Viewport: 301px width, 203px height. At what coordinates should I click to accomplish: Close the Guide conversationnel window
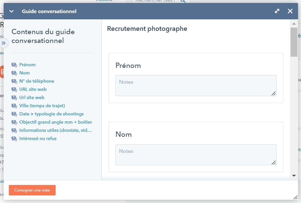click(290, 11)
